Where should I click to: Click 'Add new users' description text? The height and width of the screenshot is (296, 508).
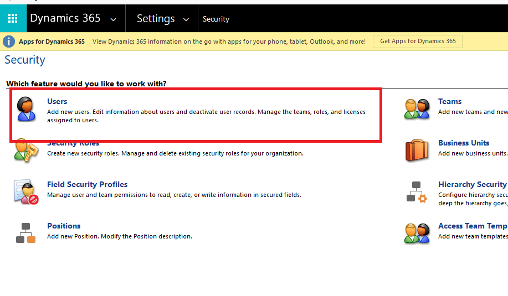207,116
